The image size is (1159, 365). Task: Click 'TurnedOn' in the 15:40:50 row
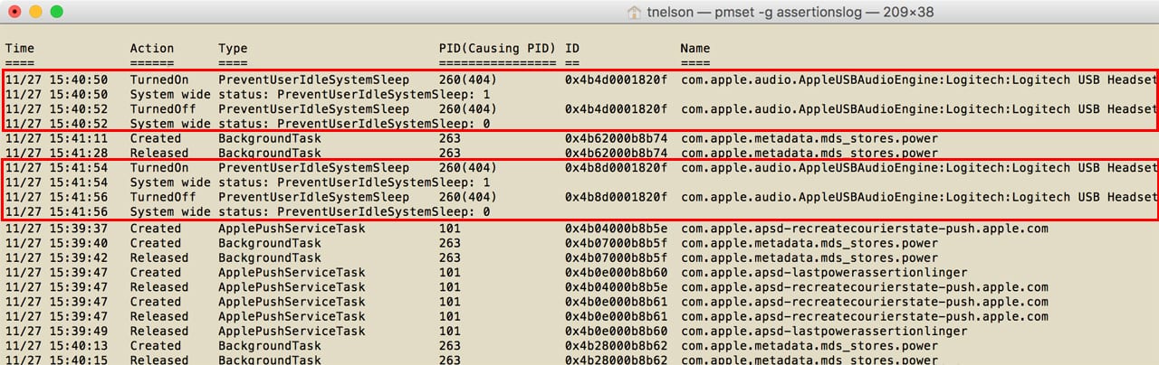point(158,80)
